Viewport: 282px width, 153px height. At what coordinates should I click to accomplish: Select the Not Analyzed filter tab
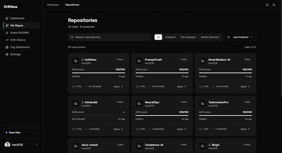coord(188,37)
